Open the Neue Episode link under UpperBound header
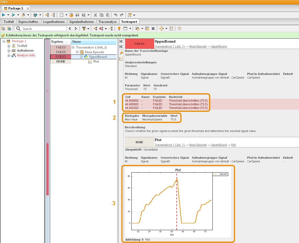This screenshot has width=299, height=243. click(x=198, y=46)
